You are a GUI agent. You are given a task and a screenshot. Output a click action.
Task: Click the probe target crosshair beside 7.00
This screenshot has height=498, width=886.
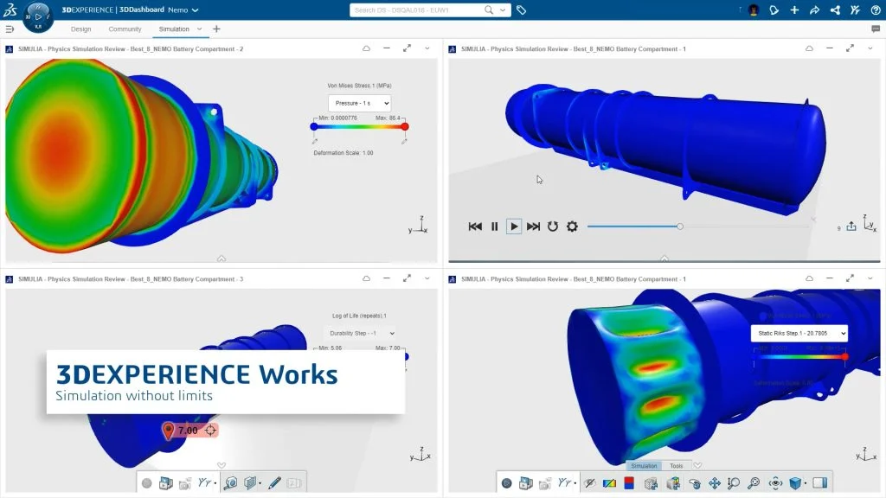(x=210, y=431)
